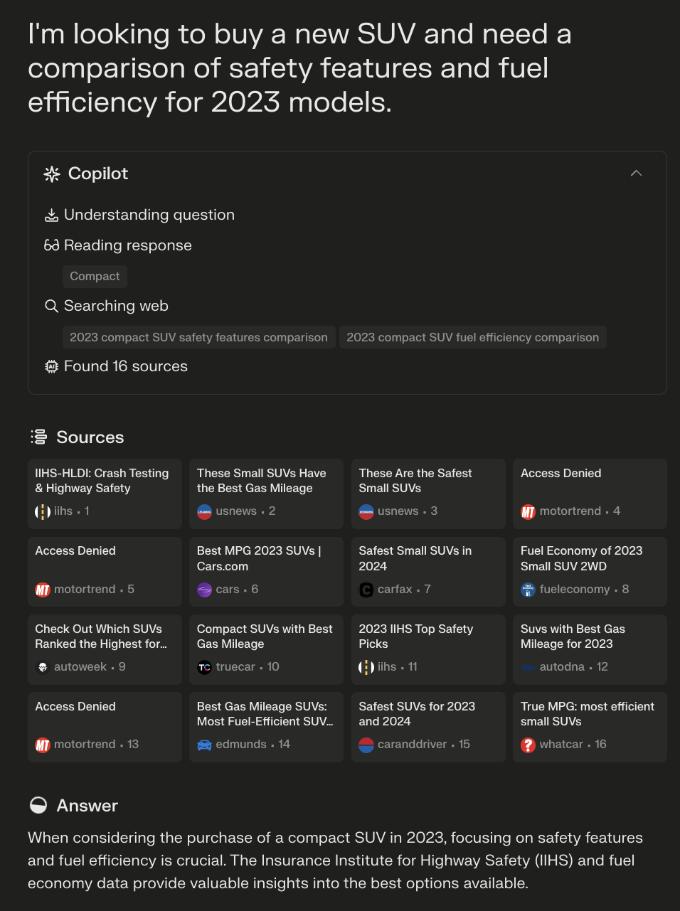Open 'Best MPG 2023 SUVs | Cars.com' source
680x911 pixels.
(267, 572)
